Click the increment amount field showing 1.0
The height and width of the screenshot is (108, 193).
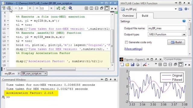click(x=23, y=8)
